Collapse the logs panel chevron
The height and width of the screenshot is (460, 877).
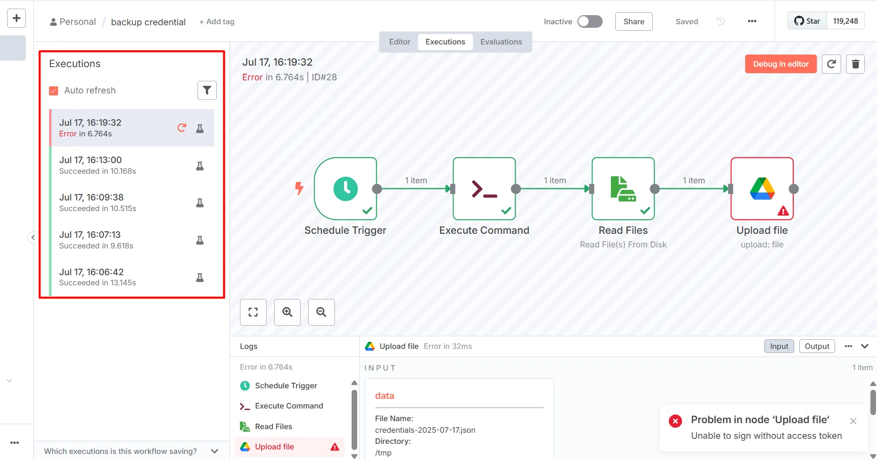865,346
